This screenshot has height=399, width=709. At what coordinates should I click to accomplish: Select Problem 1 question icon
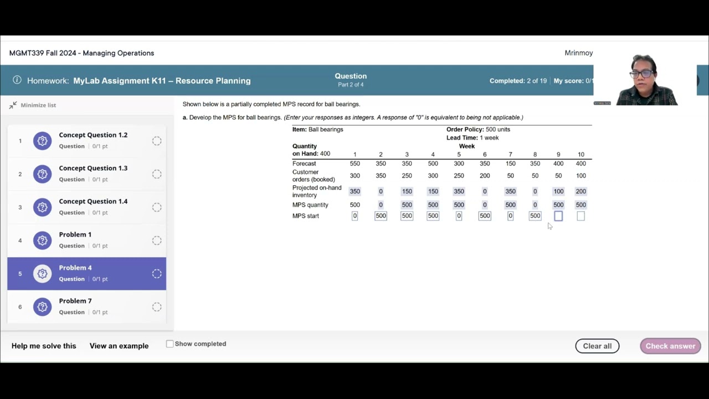pyautogui.click(x=42, y=241)
